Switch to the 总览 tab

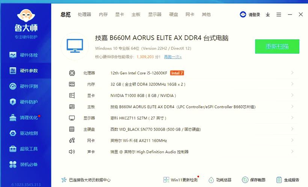point(66,15)
